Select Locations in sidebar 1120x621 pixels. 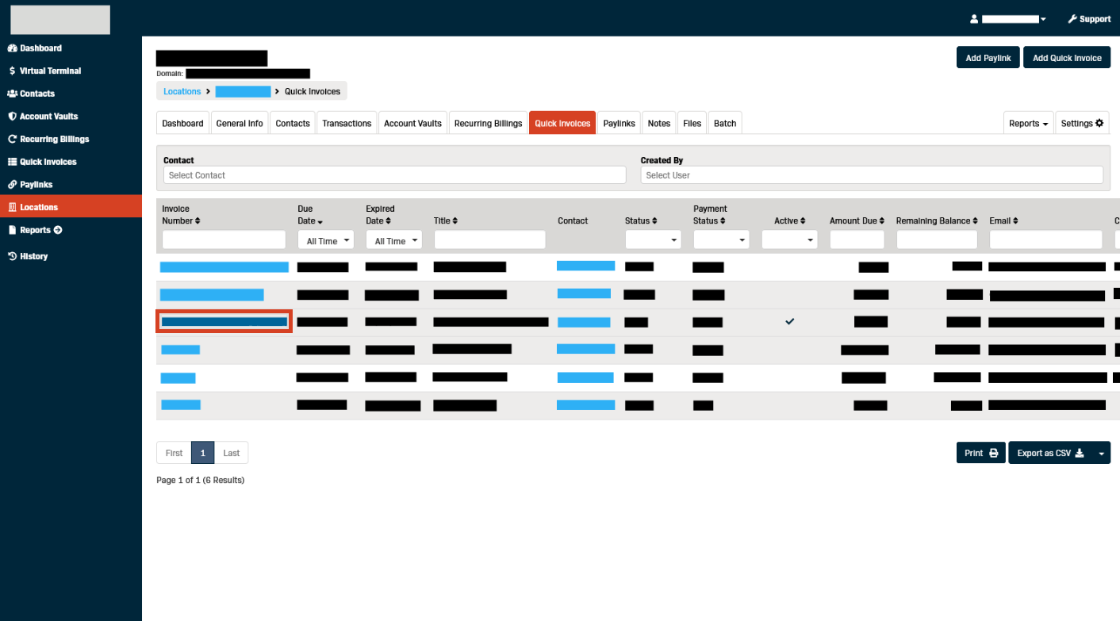(x=71, y=207)
